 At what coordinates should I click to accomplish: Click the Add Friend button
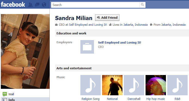point(107,18)
